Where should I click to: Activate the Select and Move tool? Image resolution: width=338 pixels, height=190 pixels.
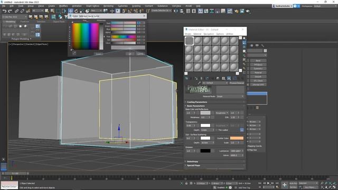click(70, 11)
